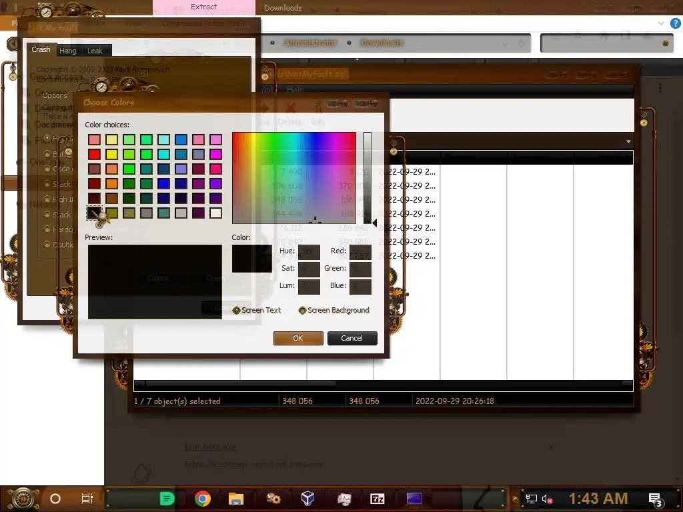Click '1 / 7 object(s) selected' status text

click(177, 401)
